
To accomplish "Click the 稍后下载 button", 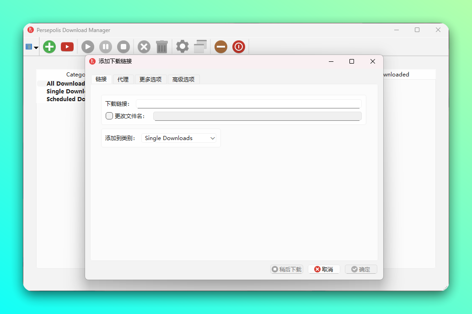I will point(287,269).
